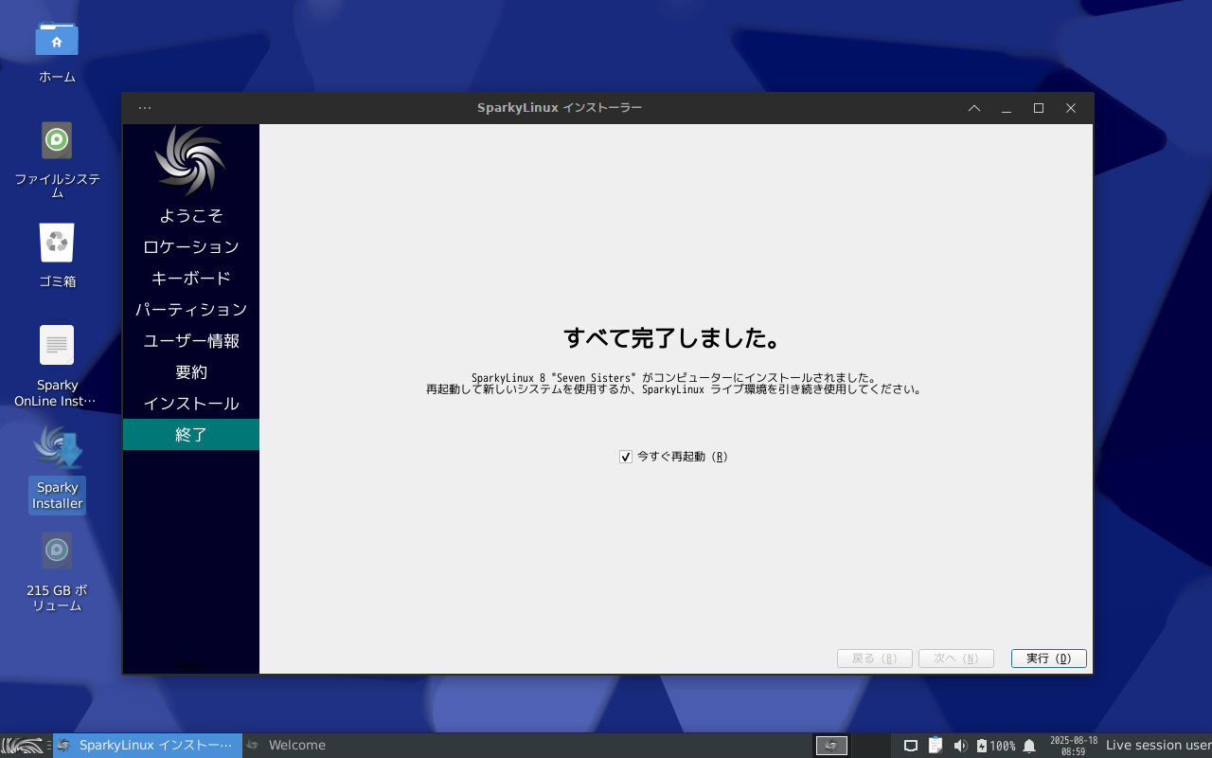Open the Sparky application menu in taskbar
This screenshot has height=758, width=1212.
[22, 746]
